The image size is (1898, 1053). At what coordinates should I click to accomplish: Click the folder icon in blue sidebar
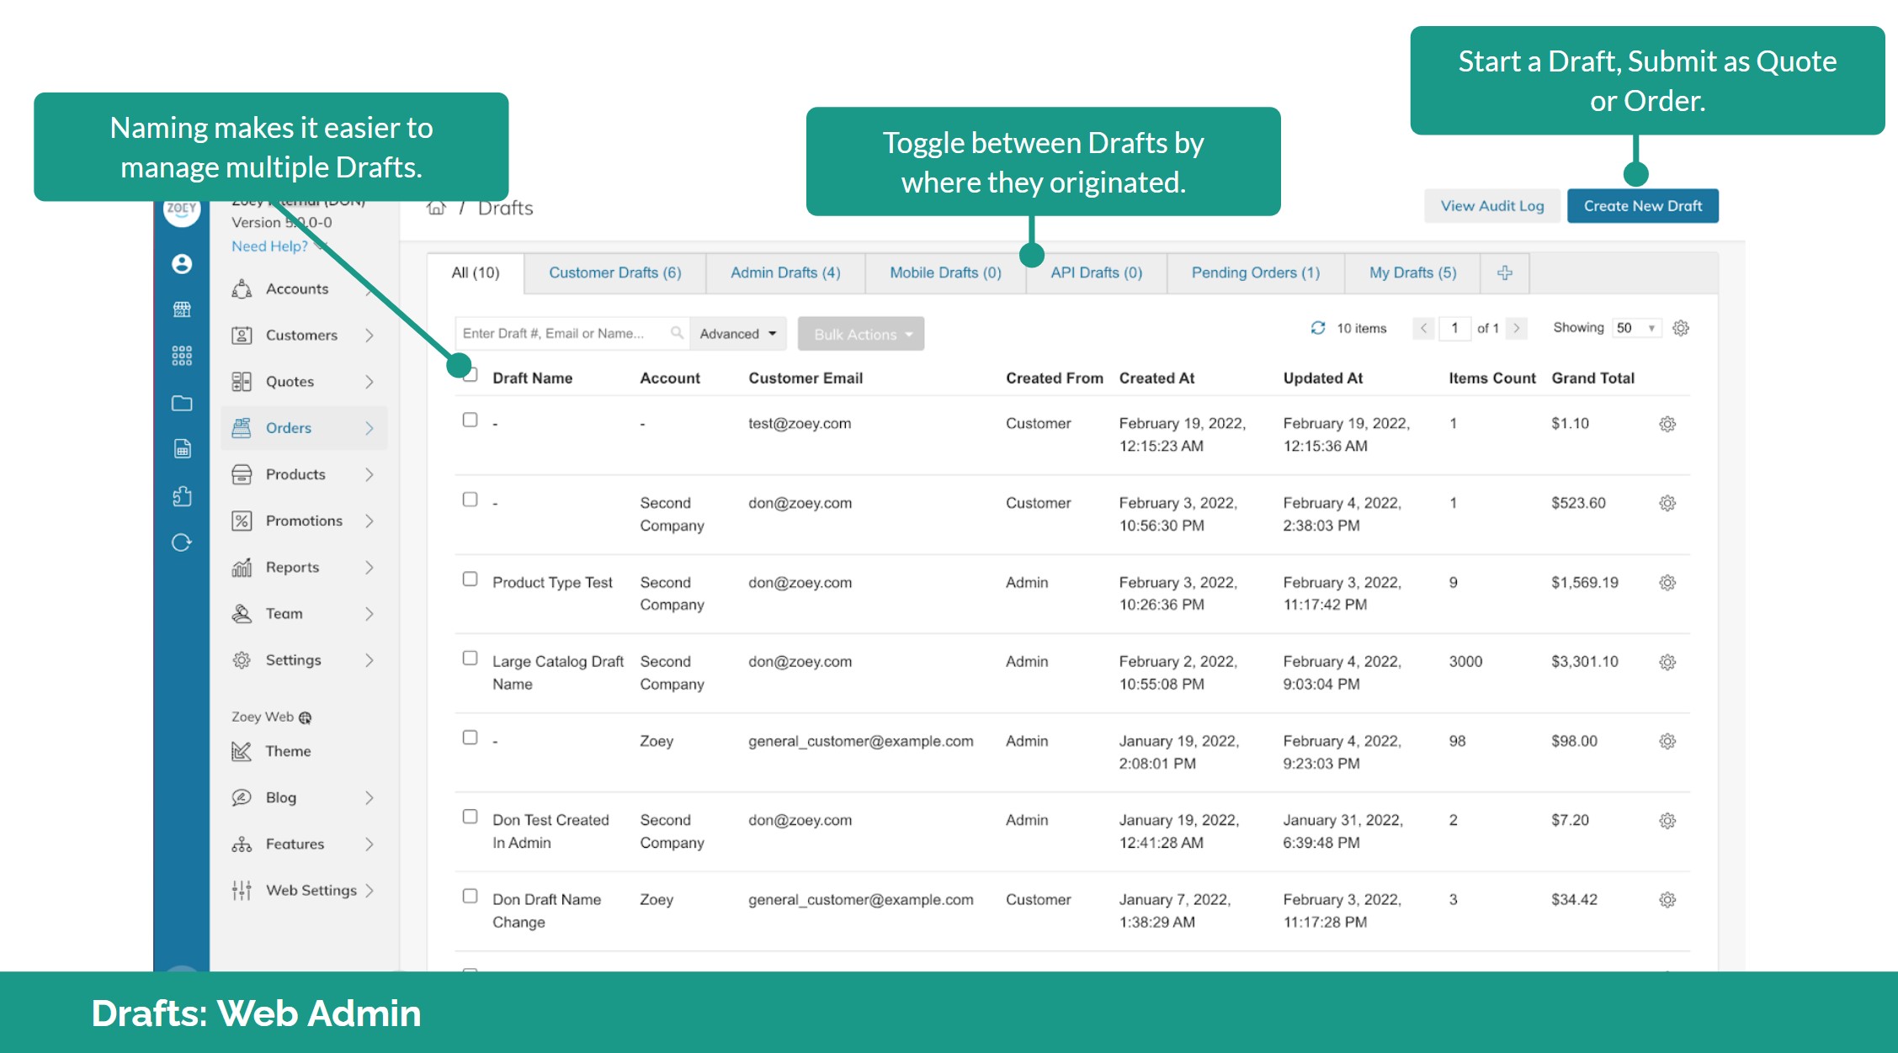click(182, 403)
